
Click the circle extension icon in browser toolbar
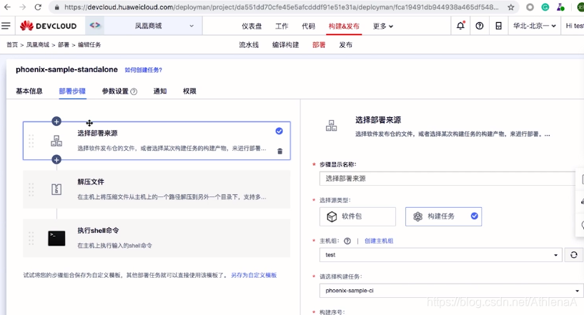[530, 7]
